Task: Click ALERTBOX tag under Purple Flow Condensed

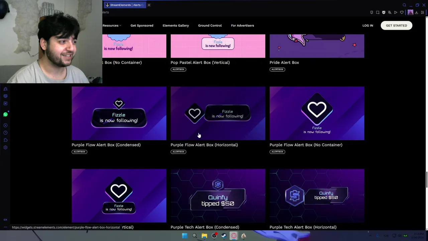Action: pos(79,152)
